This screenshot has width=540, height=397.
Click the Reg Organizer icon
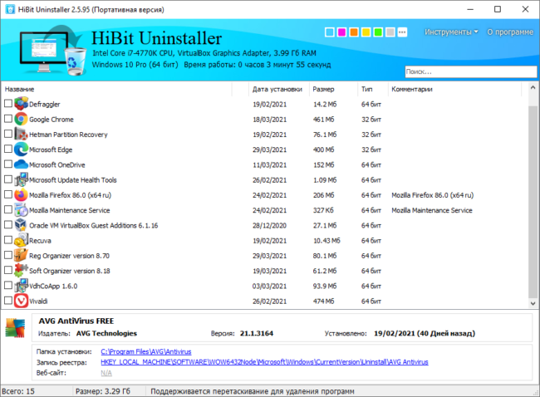pyautogui.click(x=21, y=255)
